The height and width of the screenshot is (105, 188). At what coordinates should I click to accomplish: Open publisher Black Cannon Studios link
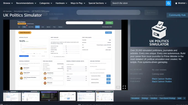pyautogui.click(x=162, y=81)
